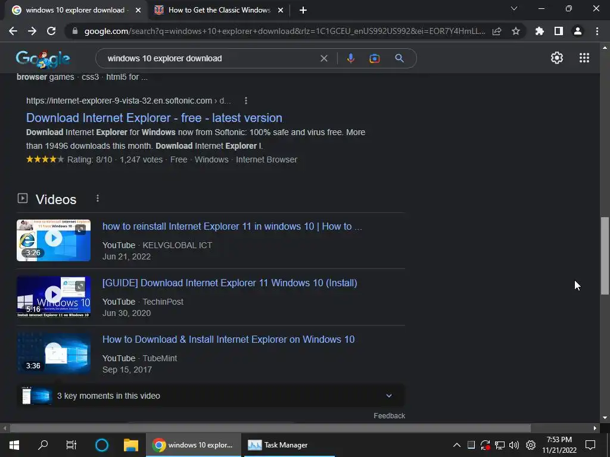The height and width of the screenshot is (457, 610).
Task: Open 'How to Download & Install Internet Explorer' link
Action: click(228, 339)
